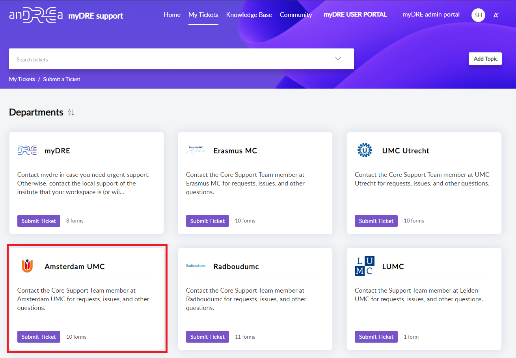Click the Submit a Ticket breadcrumb
The image size is (516, 358).
click(61, 79)
